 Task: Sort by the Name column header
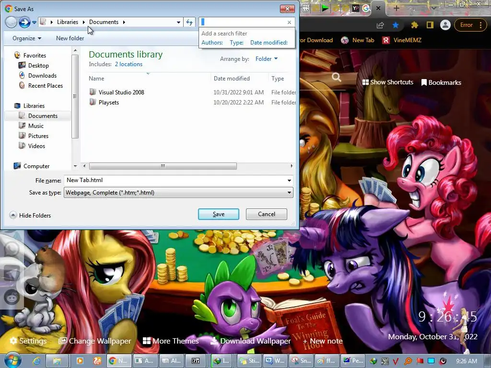tap(96, 79)
